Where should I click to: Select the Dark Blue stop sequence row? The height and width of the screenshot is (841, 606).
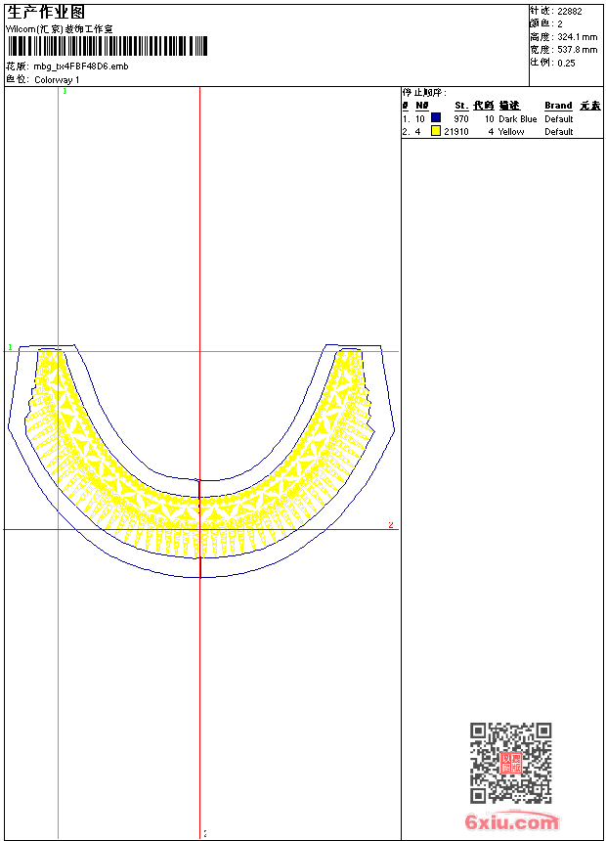(x=489, y=119)
